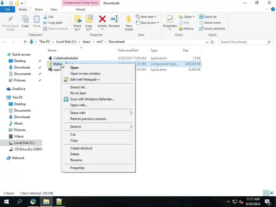
Task: Click Invert selection in the ribbon
Action: pyautogui.click(x=212, y=29)
